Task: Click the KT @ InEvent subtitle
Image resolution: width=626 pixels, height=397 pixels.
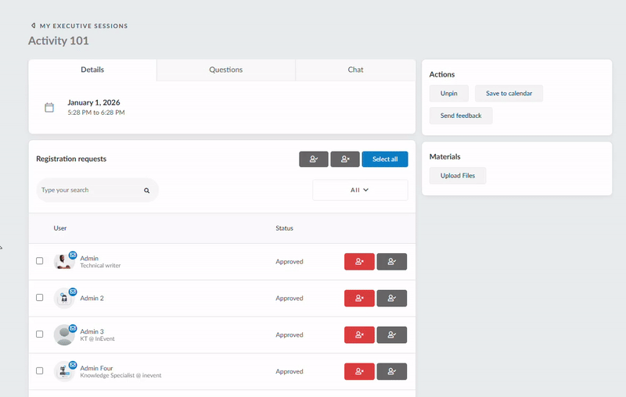Action: (x=97, y=339)
